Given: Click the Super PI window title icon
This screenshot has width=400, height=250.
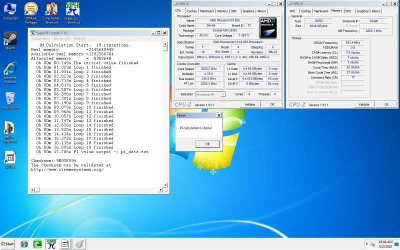Looking at the screenshot, I should tap(32, 33).
